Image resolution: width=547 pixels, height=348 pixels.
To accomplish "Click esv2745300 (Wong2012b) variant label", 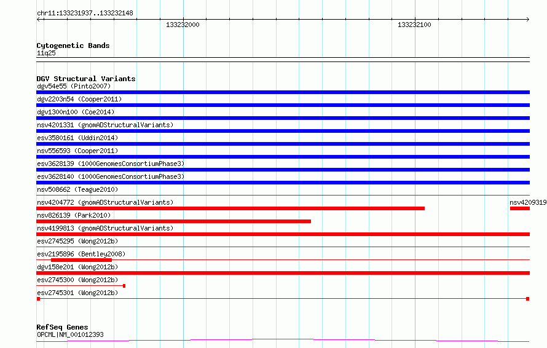I will tap(77, 280).
